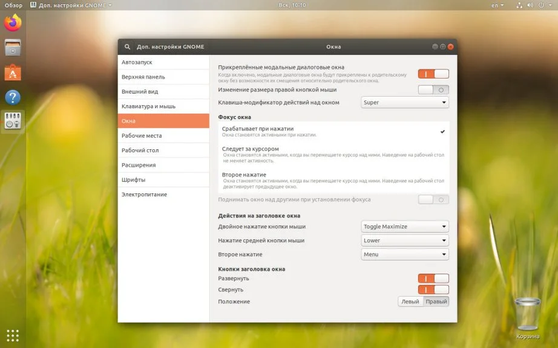Open the Menu secondary-click dropdown

tap(405, 254)
